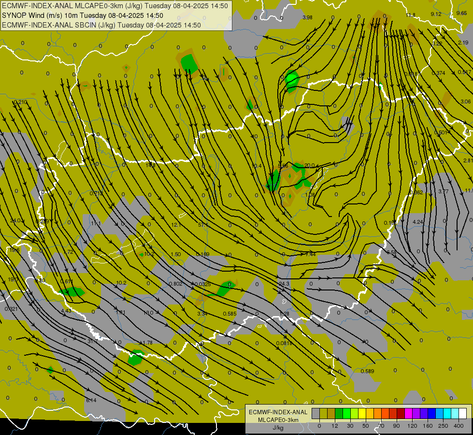Viewport: 473px width, 435px height.
Task: Click the legend scale label 12
Action: [335, 426]
